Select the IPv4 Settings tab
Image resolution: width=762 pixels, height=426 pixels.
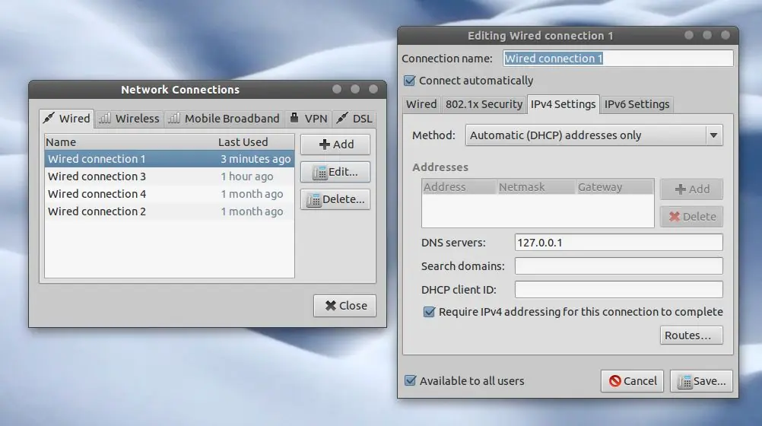tap(563, 104)
